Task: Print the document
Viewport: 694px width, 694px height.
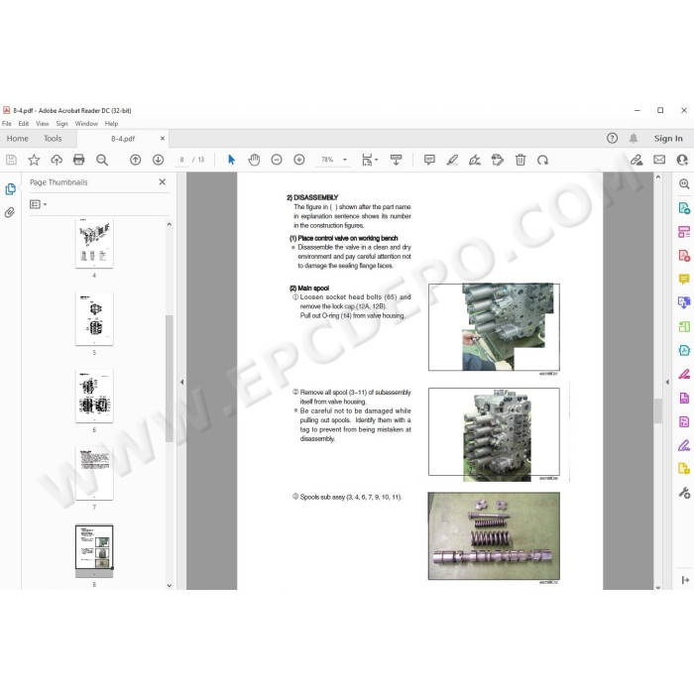Action: (78, 160)
